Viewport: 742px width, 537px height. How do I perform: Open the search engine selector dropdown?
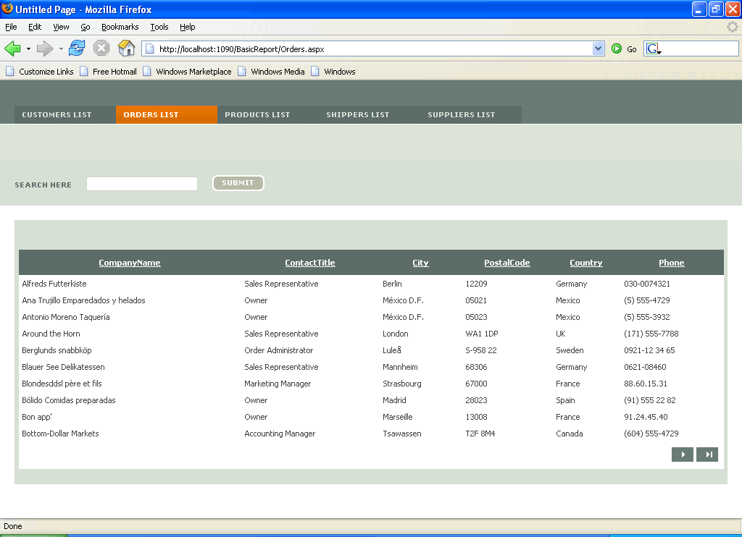[654, 49]
